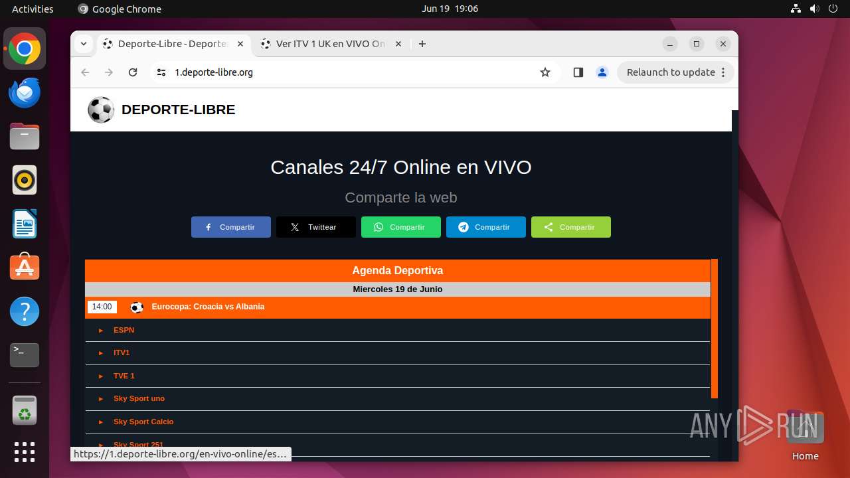Click the DEPORTE-LIBRE site title
Image resolution: width=850 pixels, height=478 pixels.
178,110
